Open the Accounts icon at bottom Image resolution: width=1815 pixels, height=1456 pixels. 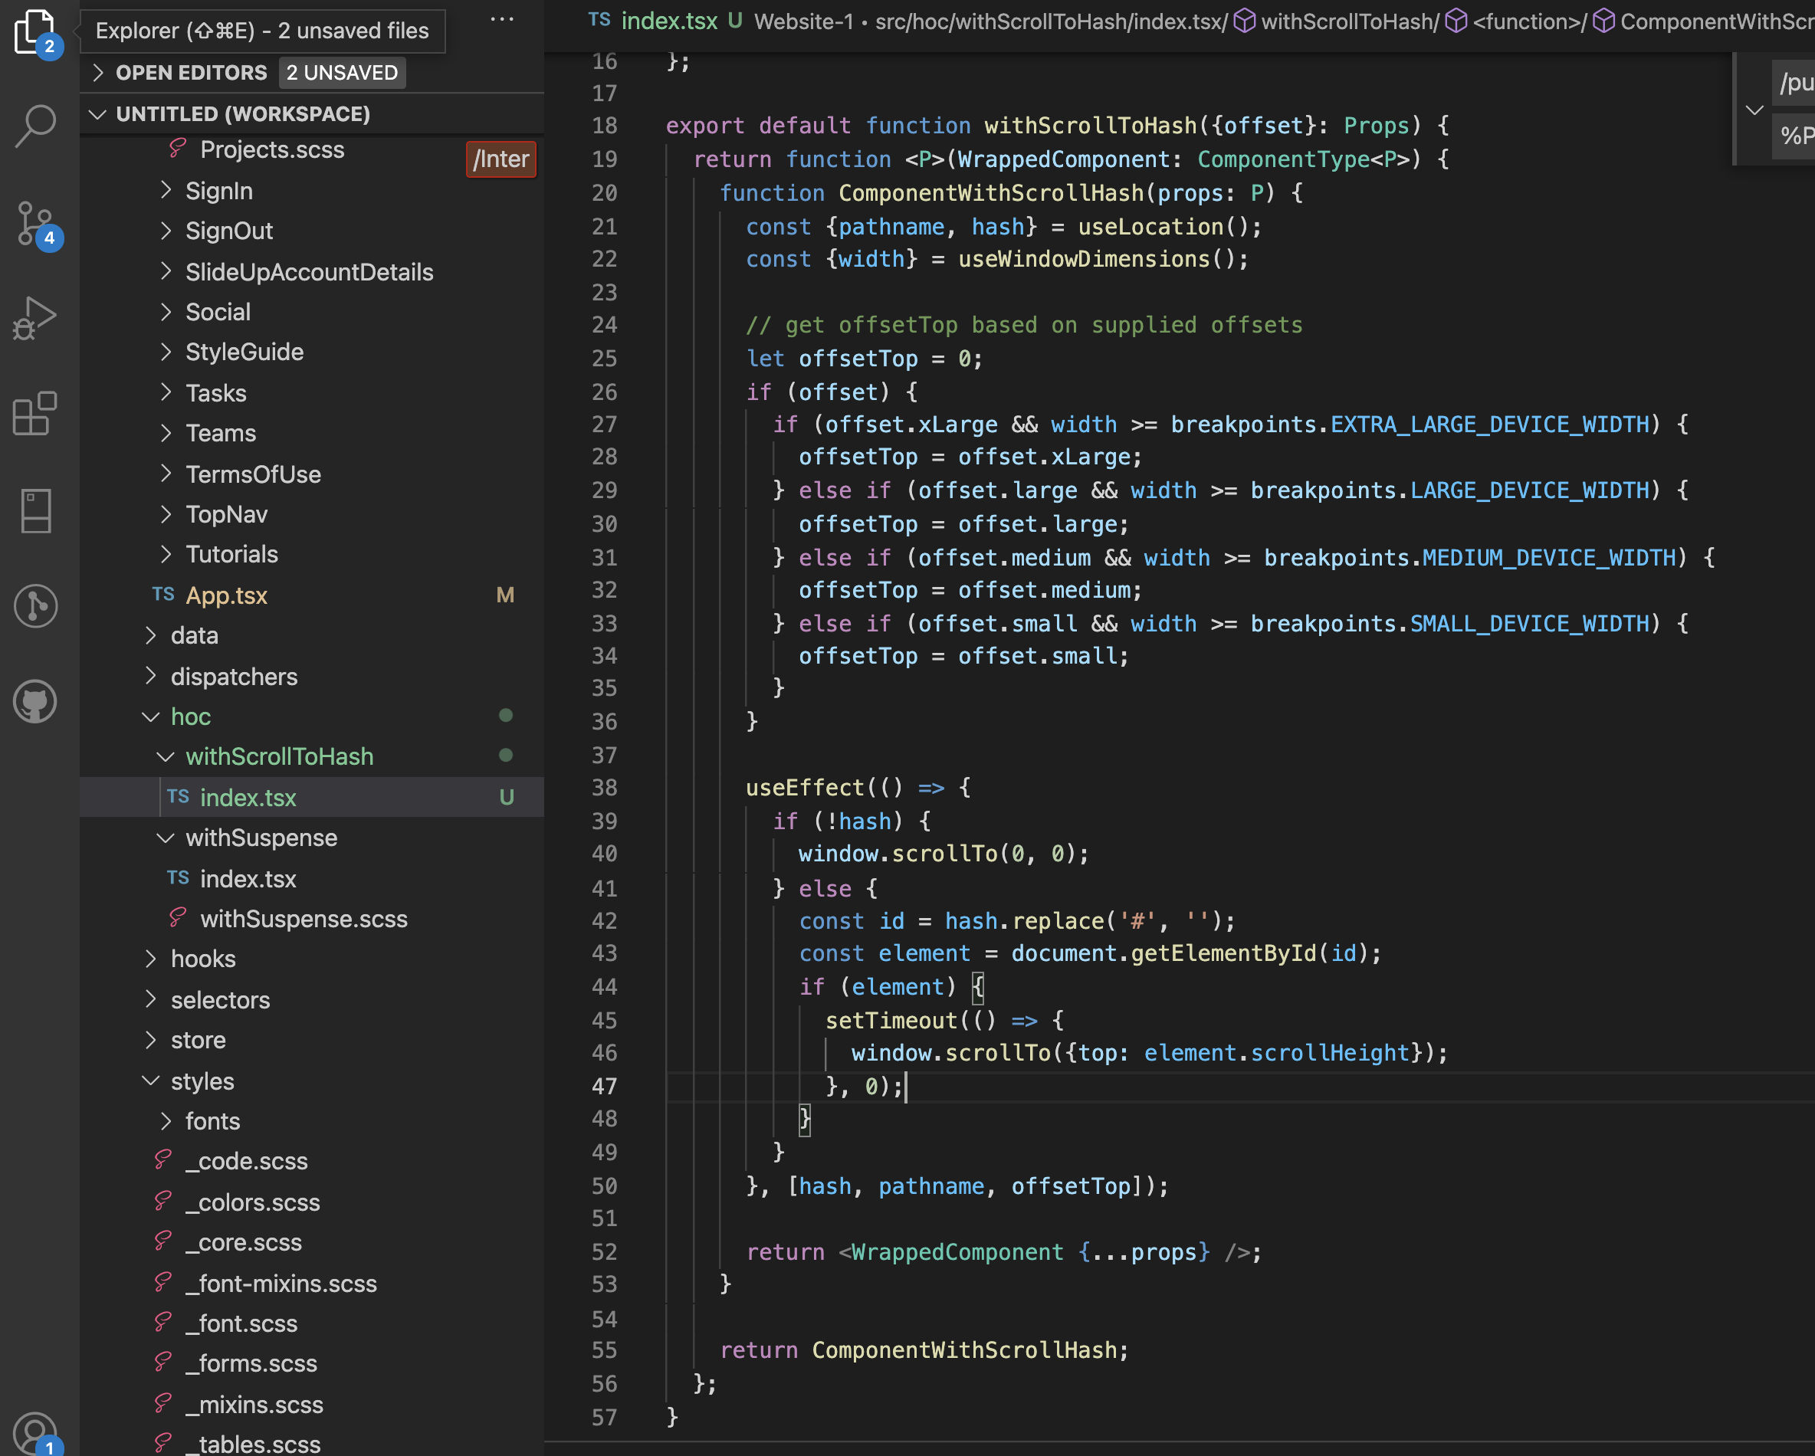tap(35, 1432)
